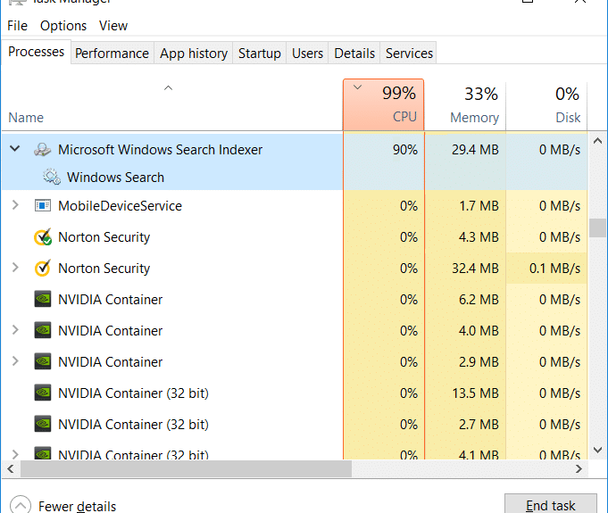This screenshot has height=513, width=608.
Task: Click icon of Norton Security using 32.4 MB
Action: 42,269
